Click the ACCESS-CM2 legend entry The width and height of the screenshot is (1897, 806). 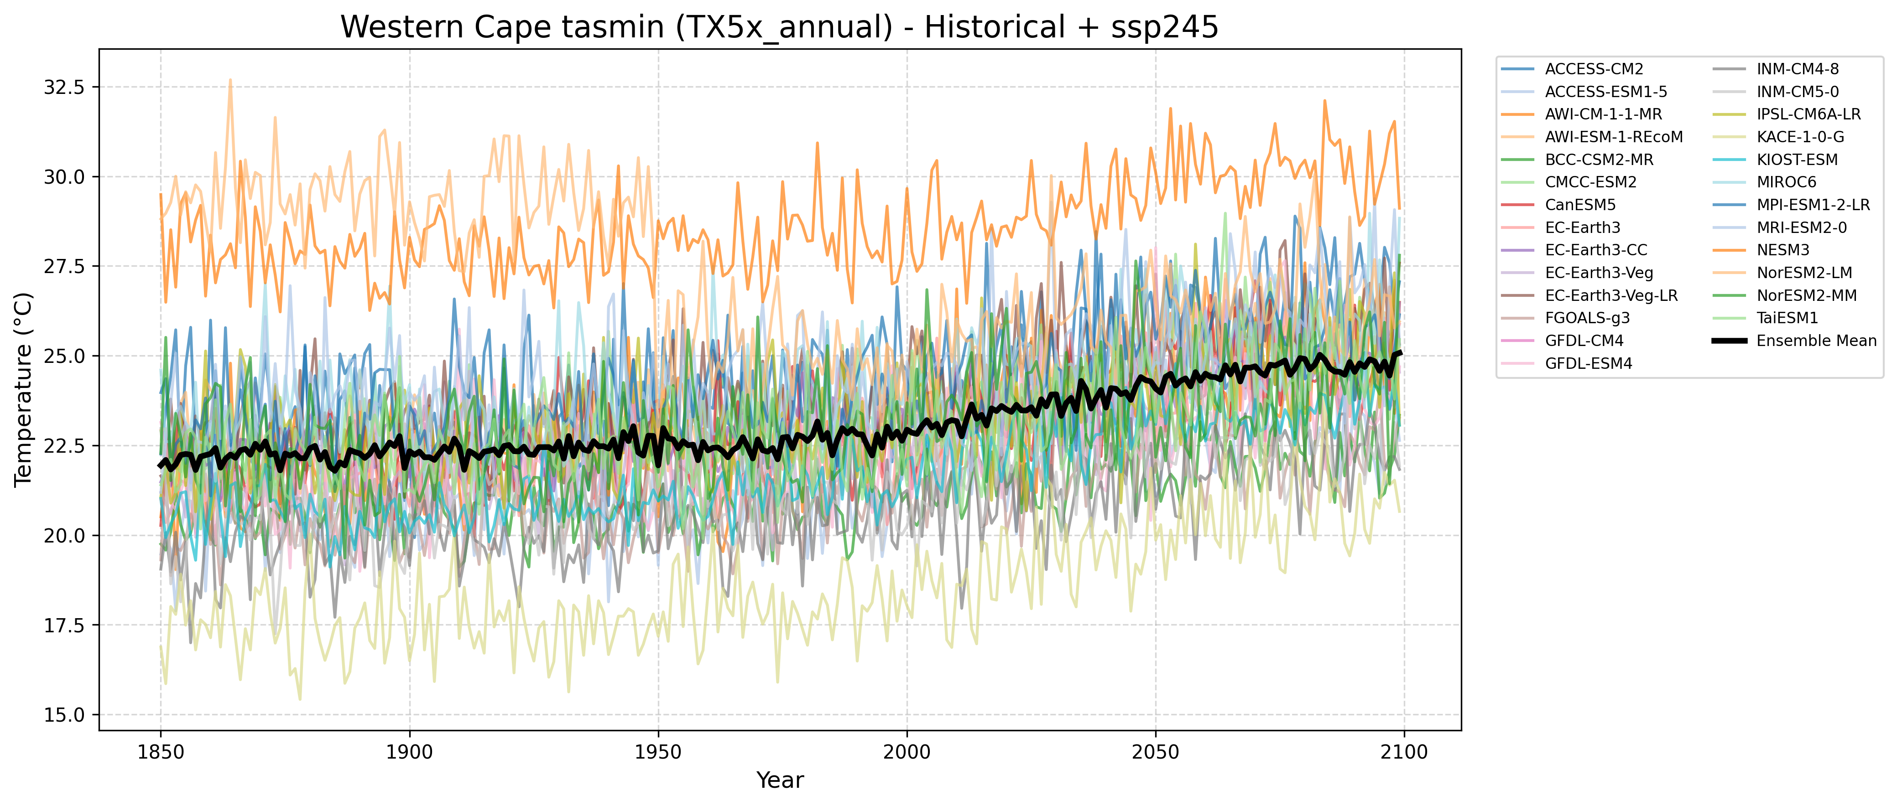click(x=1594, y=69)
